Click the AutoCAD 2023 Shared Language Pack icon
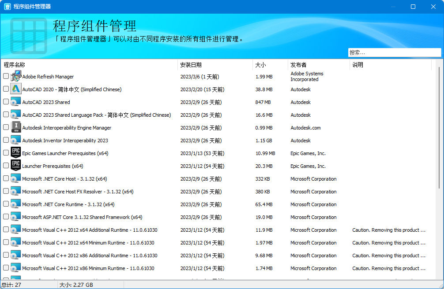Viewport: 444px width, 289px height. (16, 114)
